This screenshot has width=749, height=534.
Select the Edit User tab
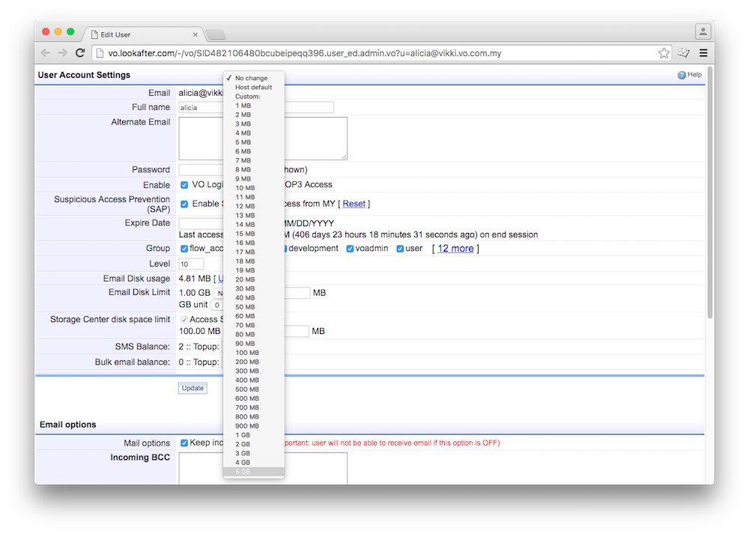[143, 34]
